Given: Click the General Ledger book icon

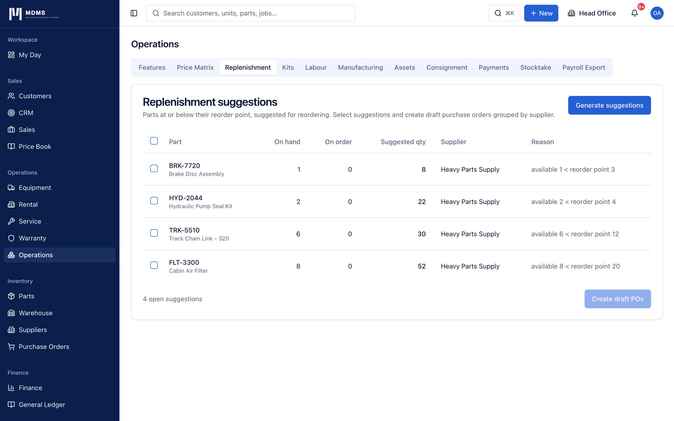Looking at the screenshot, I should point(11,404).
